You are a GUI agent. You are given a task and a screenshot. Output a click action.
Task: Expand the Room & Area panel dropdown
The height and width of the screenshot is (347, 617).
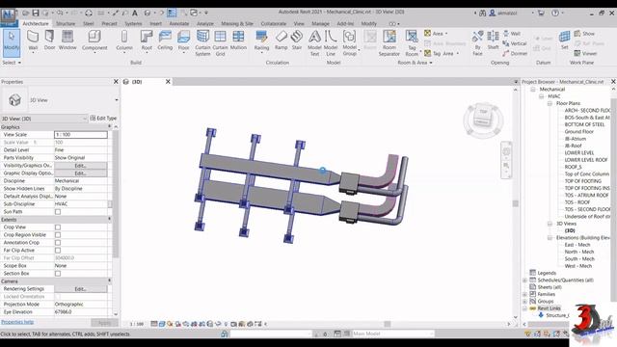(416, 63)
